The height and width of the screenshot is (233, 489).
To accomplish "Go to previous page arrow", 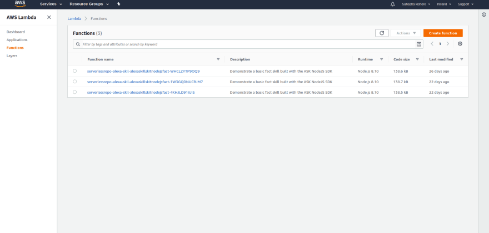I will tap(432, 44).
